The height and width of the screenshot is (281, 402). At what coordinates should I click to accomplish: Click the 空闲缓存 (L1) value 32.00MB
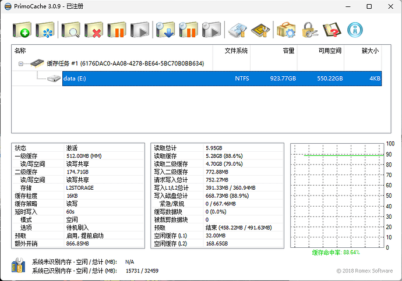pos(216,236)
